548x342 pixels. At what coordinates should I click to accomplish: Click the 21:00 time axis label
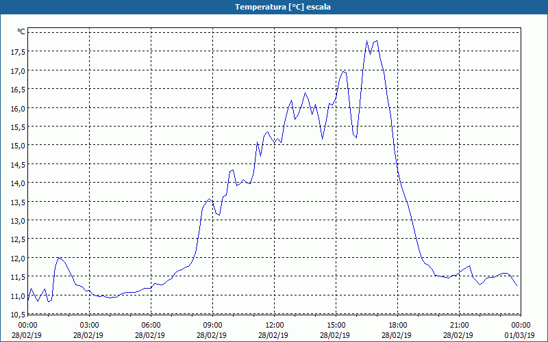coord(459,326)
